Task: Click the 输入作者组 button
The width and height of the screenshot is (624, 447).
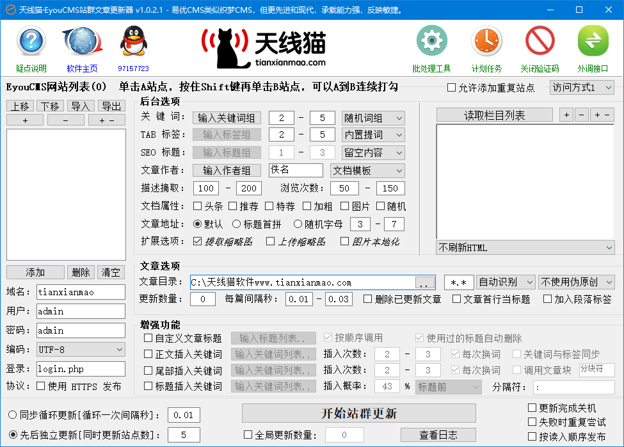Action: (227, 170)
